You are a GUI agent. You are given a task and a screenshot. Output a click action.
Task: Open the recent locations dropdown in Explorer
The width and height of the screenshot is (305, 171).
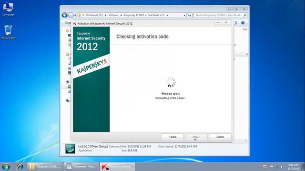pos(75,15)
